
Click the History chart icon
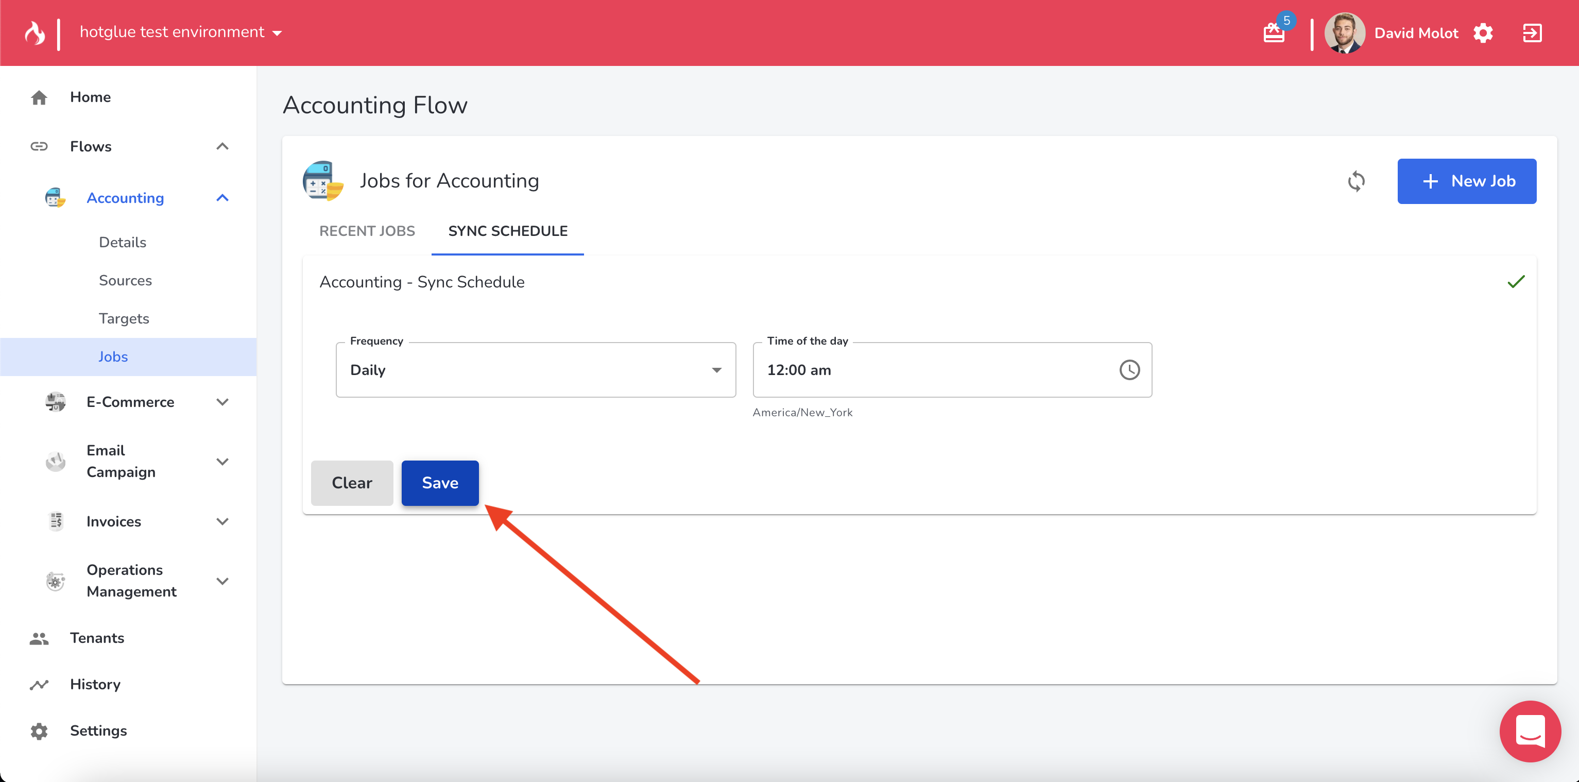pos(39,685)
